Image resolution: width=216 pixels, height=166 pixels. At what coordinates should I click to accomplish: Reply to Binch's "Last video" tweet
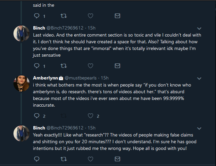[x=37, y=66]
